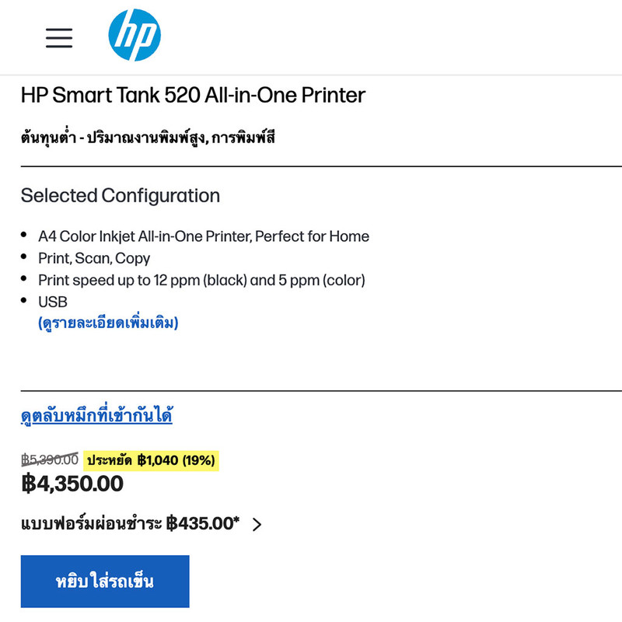This screenshot has width=622, height=622.
Task: Click the ฿4,350.00 current price
Action: pos(72,484)
